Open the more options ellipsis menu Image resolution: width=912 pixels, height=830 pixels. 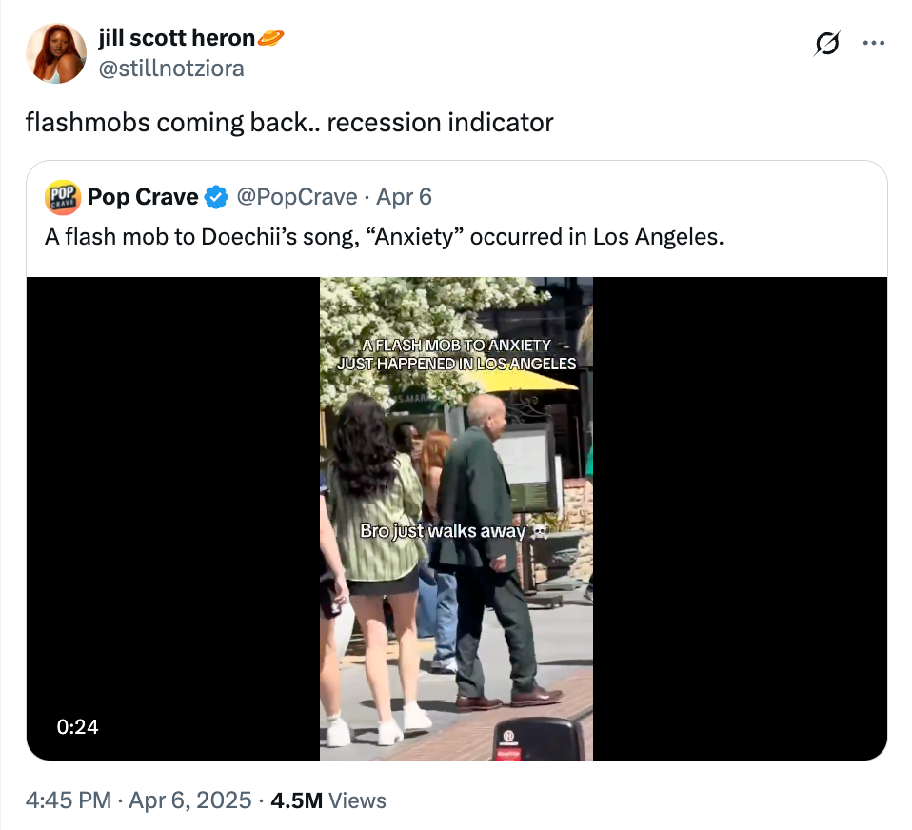(874, 44)
